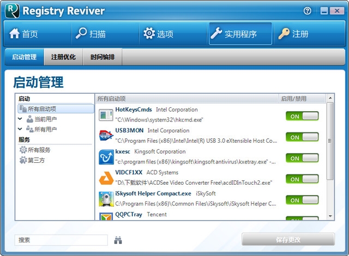Close the Registry Reviver window

pos(337,11)
